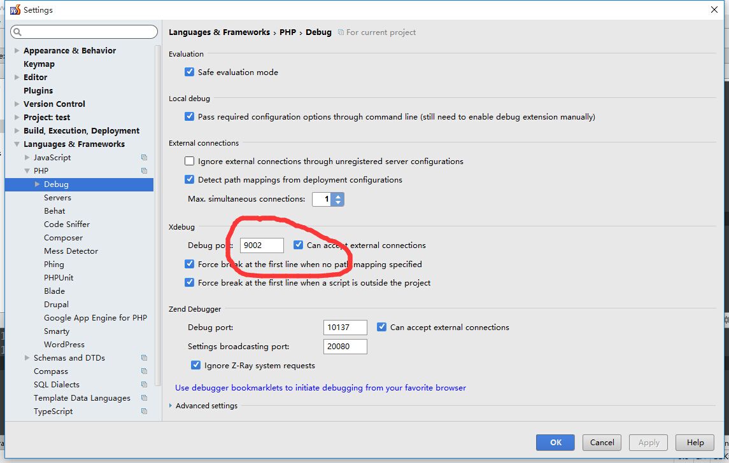Click the Apply button

click(649, 443)
